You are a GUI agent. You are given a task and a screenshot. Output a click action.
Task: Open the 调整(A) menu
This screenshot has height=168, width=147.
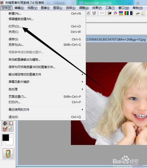(84, 8)
